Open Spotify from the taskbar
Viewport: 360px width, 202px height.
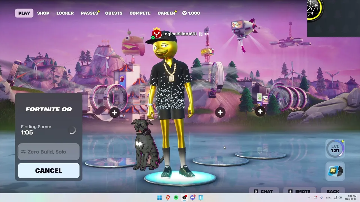tap(176, 198)
